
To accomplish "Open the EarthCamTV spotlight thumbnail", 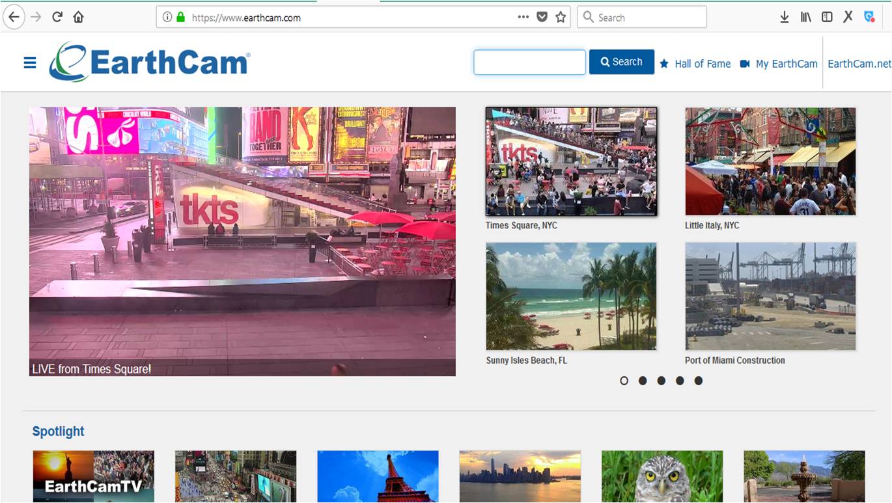I will tap(94, 476).
